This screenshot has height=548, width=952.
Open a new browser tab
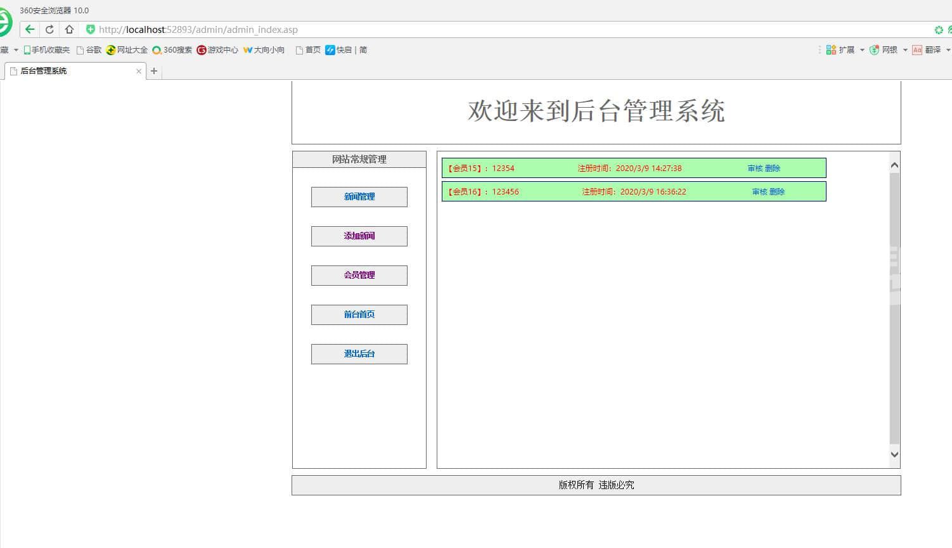coord(153,71)
